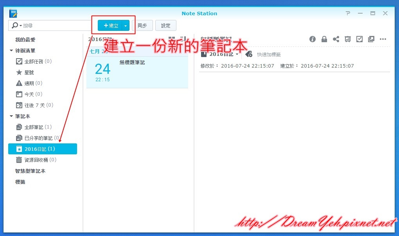Image resolution: width=399 pixels, height=236 pixels.
Task: Collapse the 待辦清單 section
Action: [x=11, y=50]
